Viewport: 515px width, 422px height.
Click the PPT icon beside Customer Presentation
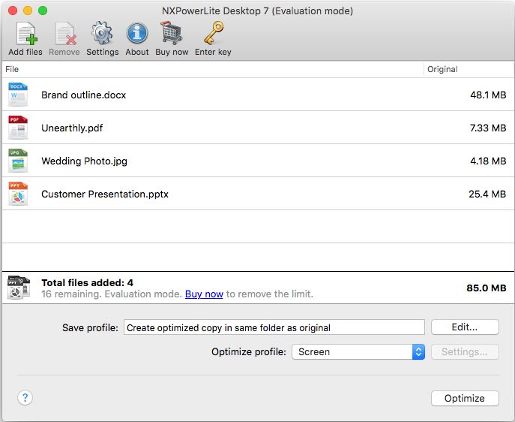click(x=18, y=194)
